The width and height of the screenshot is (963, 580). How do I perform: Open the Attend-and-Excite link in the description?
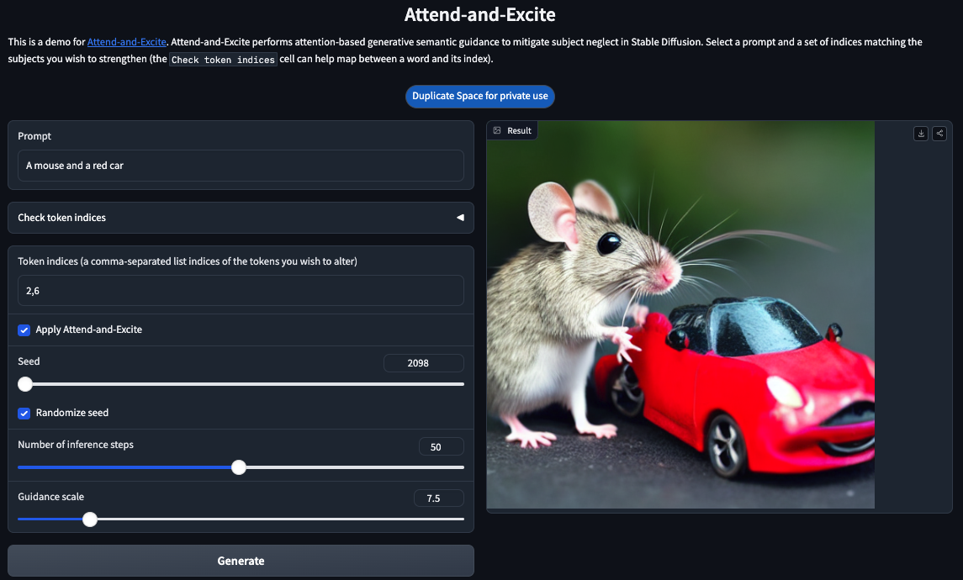click(x=126, y=42)
